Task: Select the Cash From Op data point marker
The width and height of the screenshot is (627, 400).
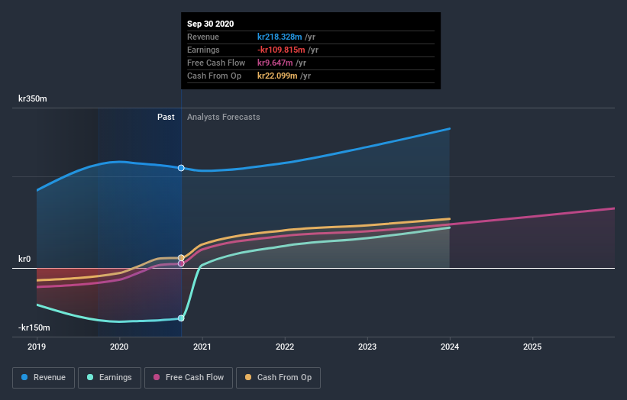Action: pos(181,258)
